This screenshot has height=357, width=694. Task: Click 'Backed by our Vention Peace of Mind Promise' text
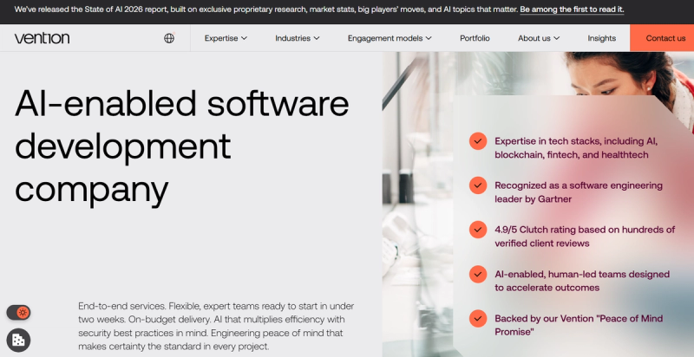point(579,325)
